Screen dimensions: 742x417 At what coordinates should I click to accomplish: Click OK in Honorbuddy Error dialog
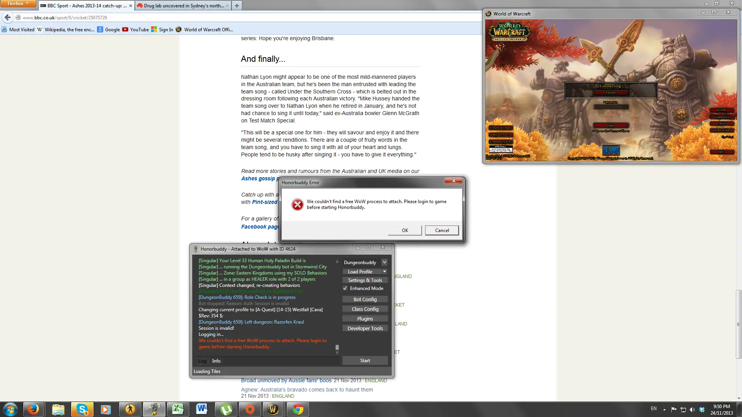[405, 230]
